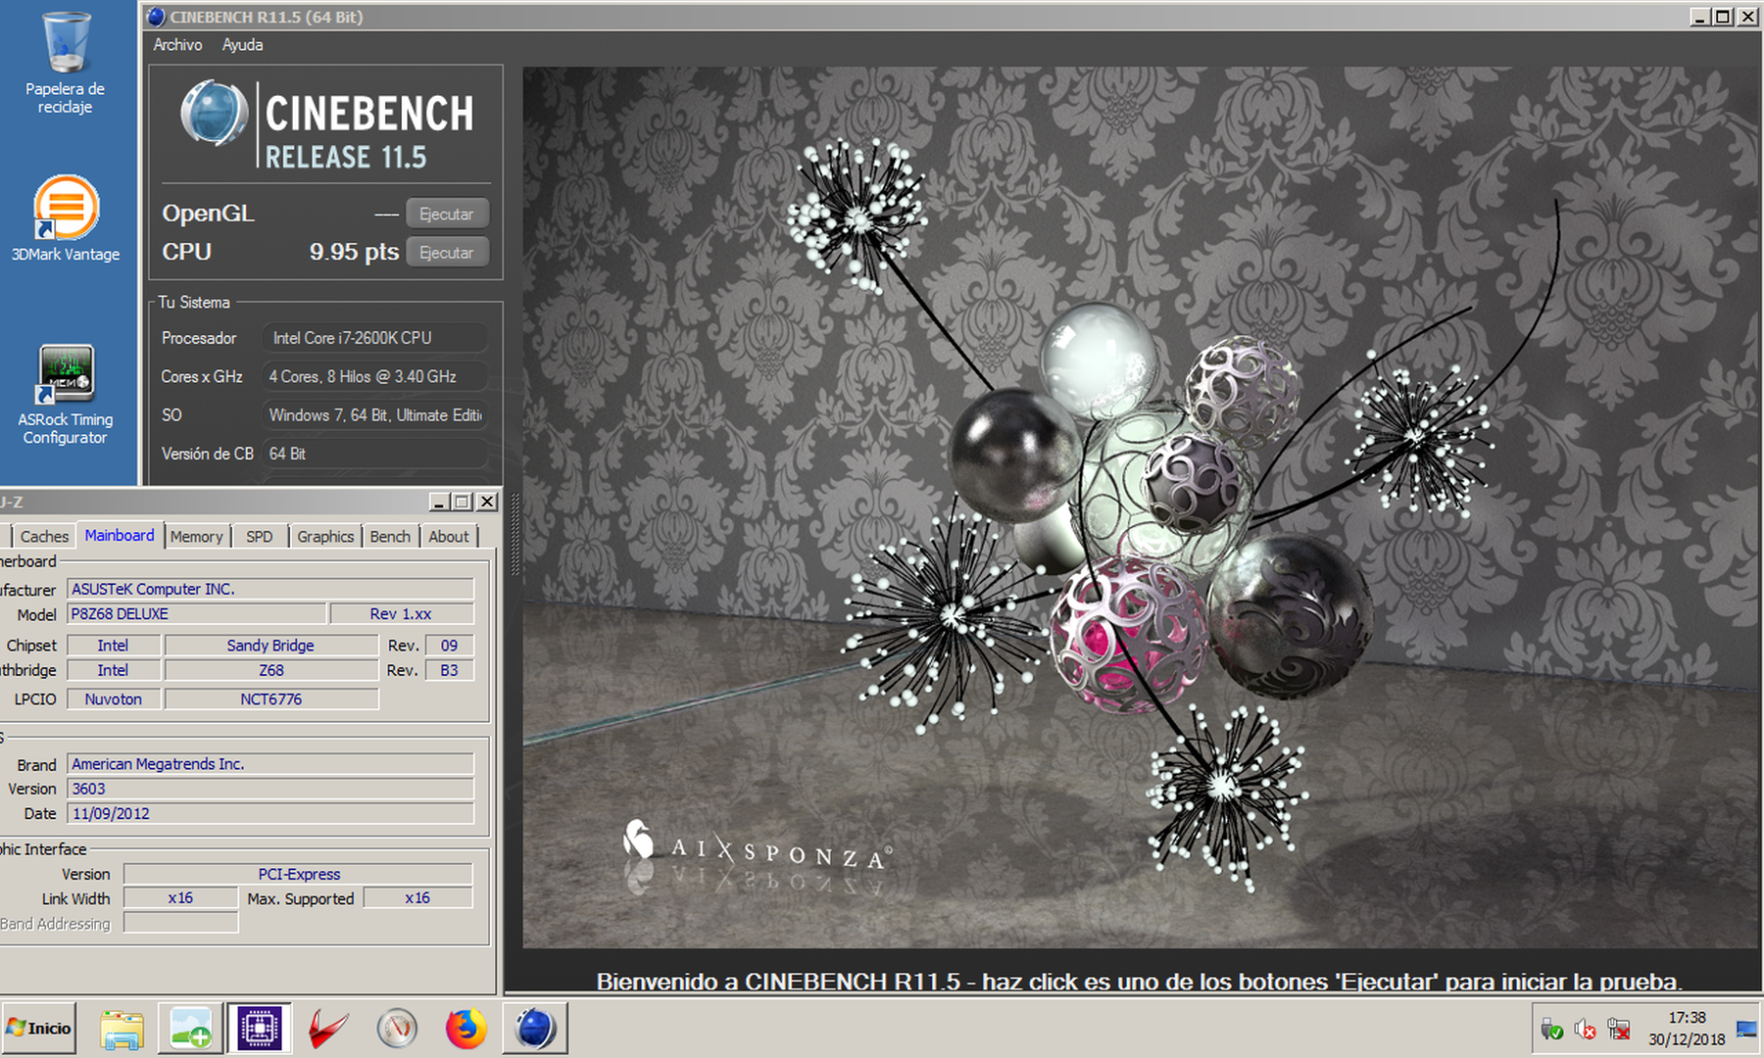Click the AIXSPONZA logo in render

tap(757, 848)
